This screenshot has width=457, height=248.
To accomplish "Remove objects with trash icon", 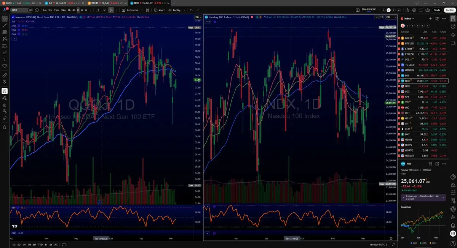I will pyautogui.click(x=5, y=127).
